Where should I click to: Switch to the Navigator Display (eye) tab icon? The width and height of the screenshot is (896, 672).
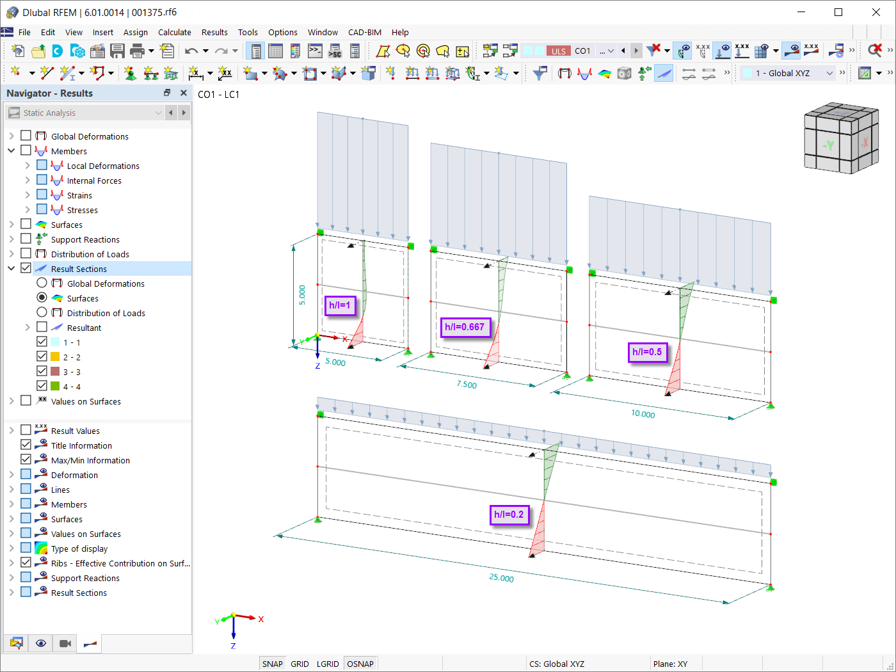click(x=41, y=643)
